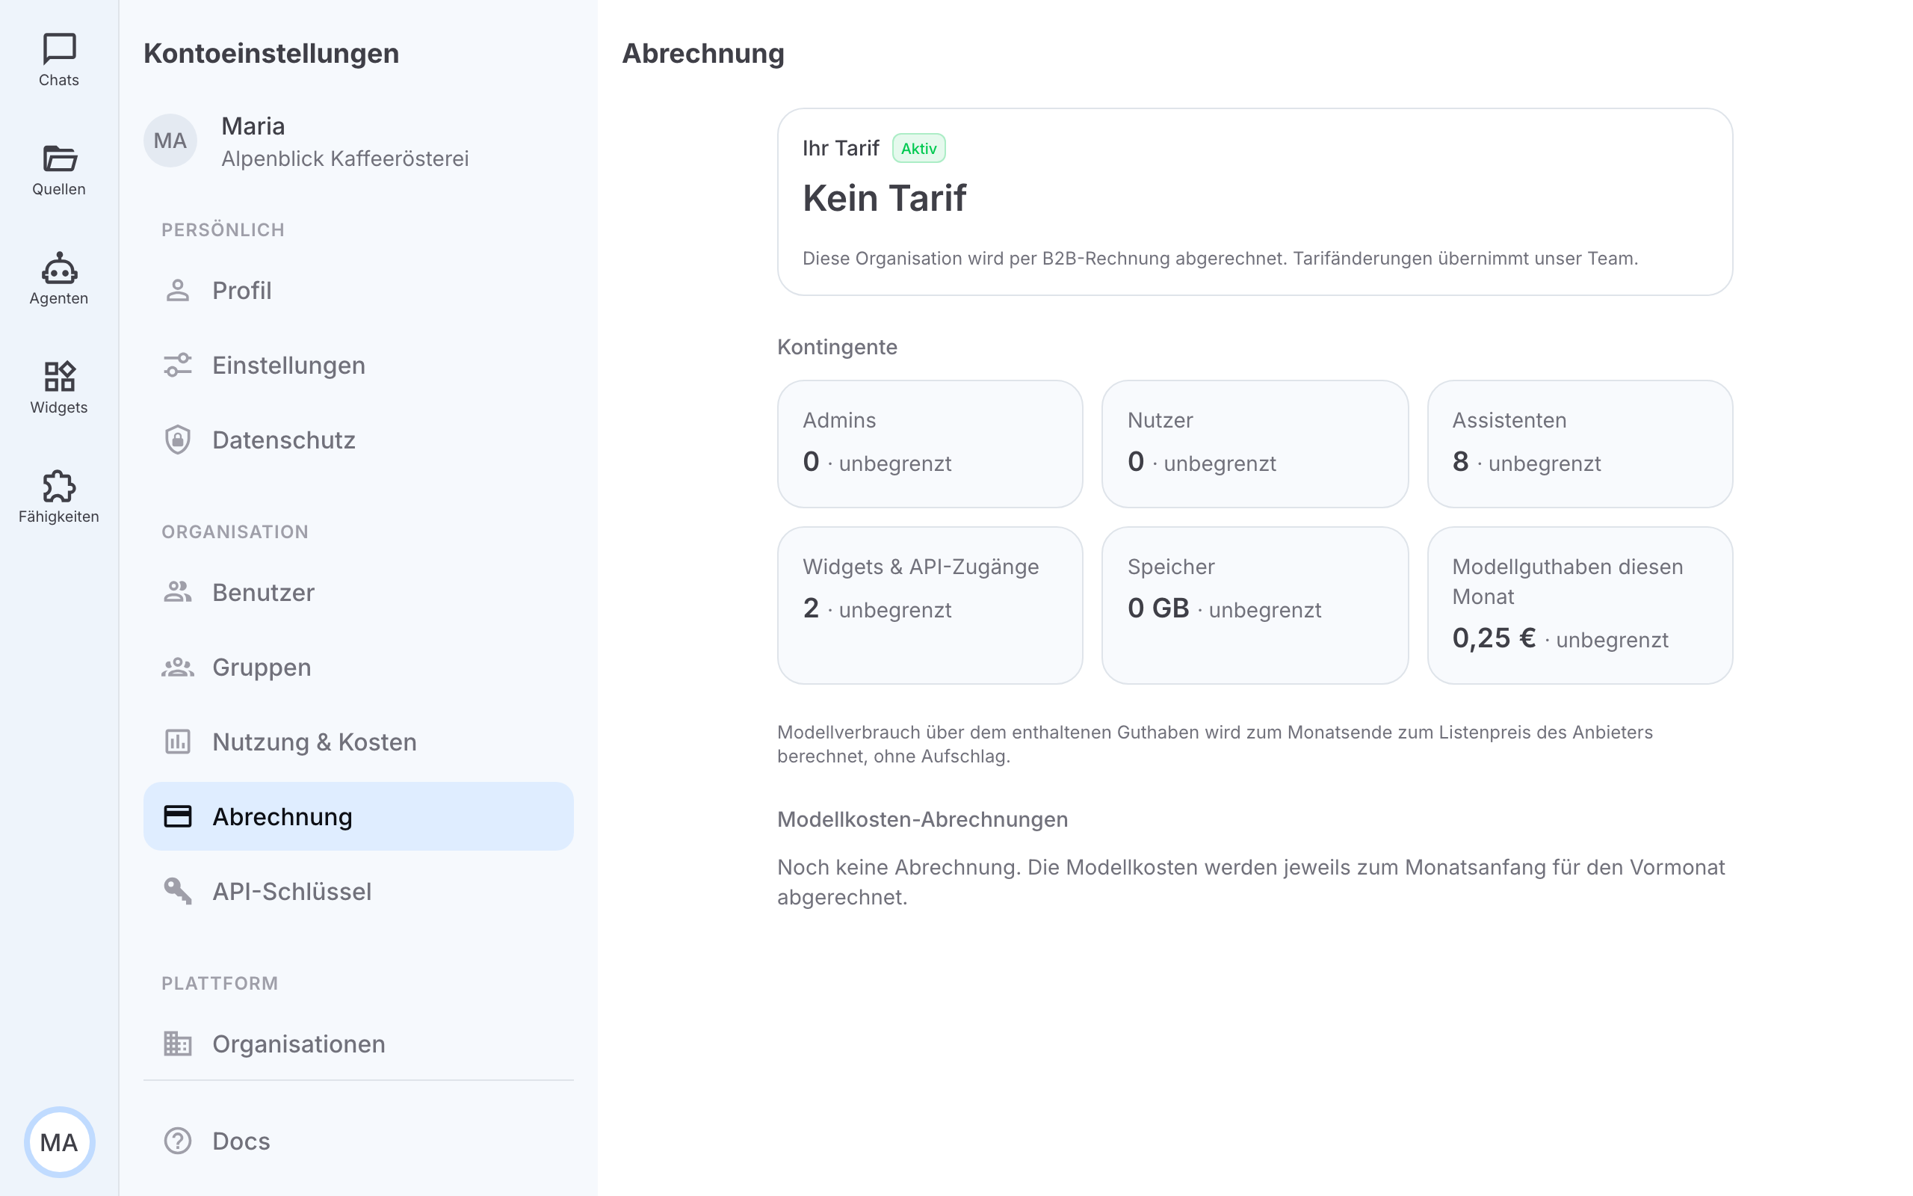Click the chart icon beside Nutzung & Kosten
Image resolution: width=1913 pixels, height=1196 pixels.
pyautogui.click(x=178, y=742)
